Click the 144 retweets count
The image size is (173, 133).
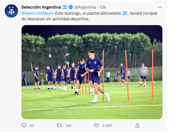[x=68, y=126]
